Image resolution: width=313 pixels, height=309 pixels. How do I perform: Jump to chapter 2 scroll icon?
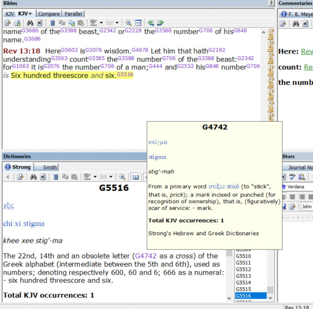point(271,47)
